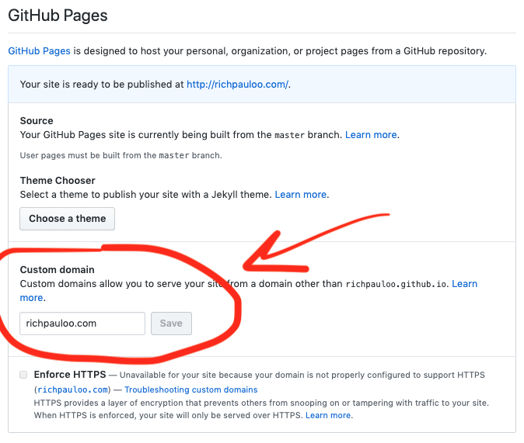Image resolution: width=524 pixels, height=443 pixels.
Task: Open the GitHub Pages documentation link
Action: [39, 51]
